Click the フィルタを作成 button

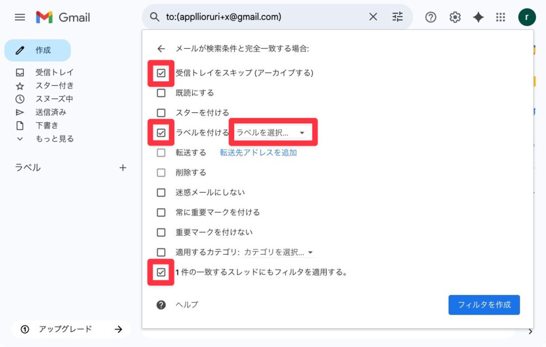point(484,305)
